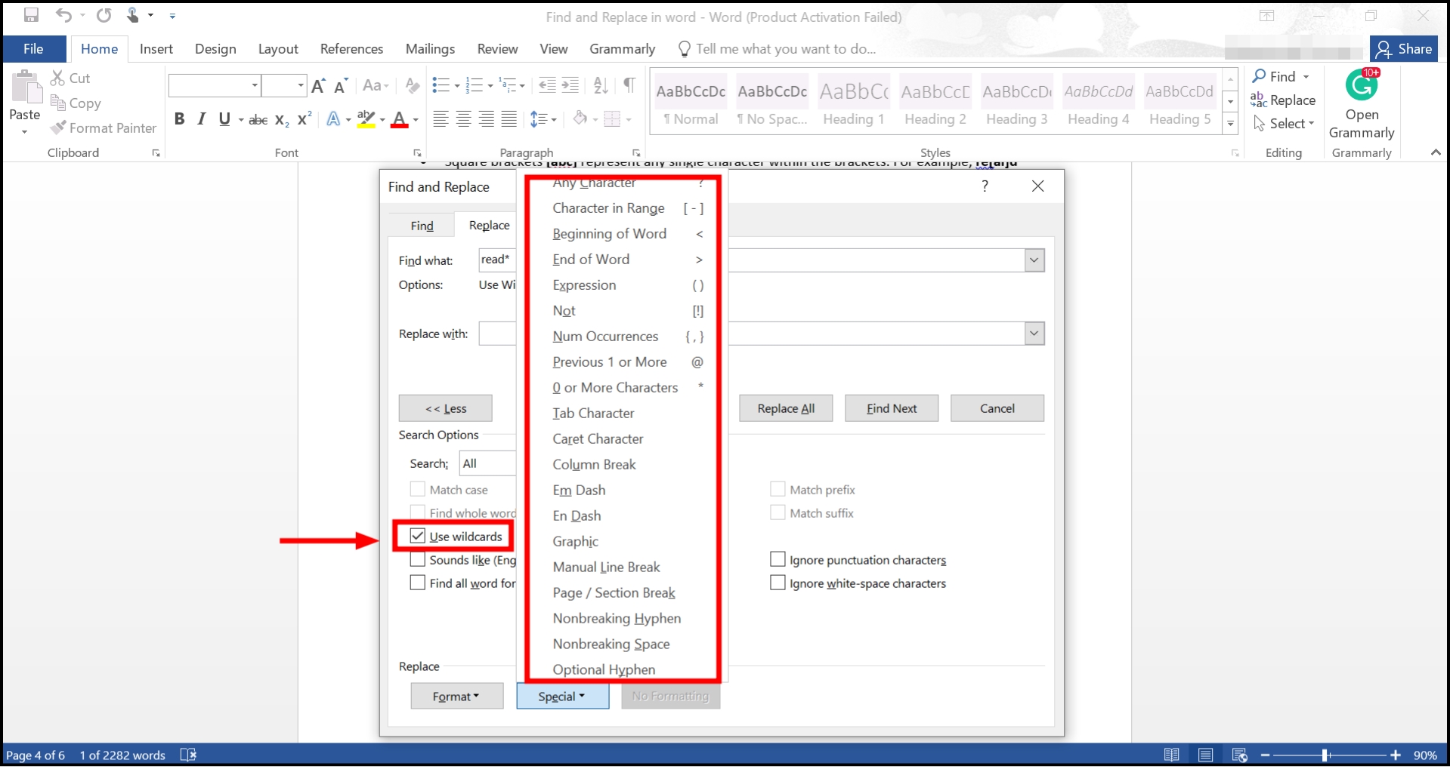Choose Tab Character from Special menu
This screenshot has height=769, width=1450.
593,413
